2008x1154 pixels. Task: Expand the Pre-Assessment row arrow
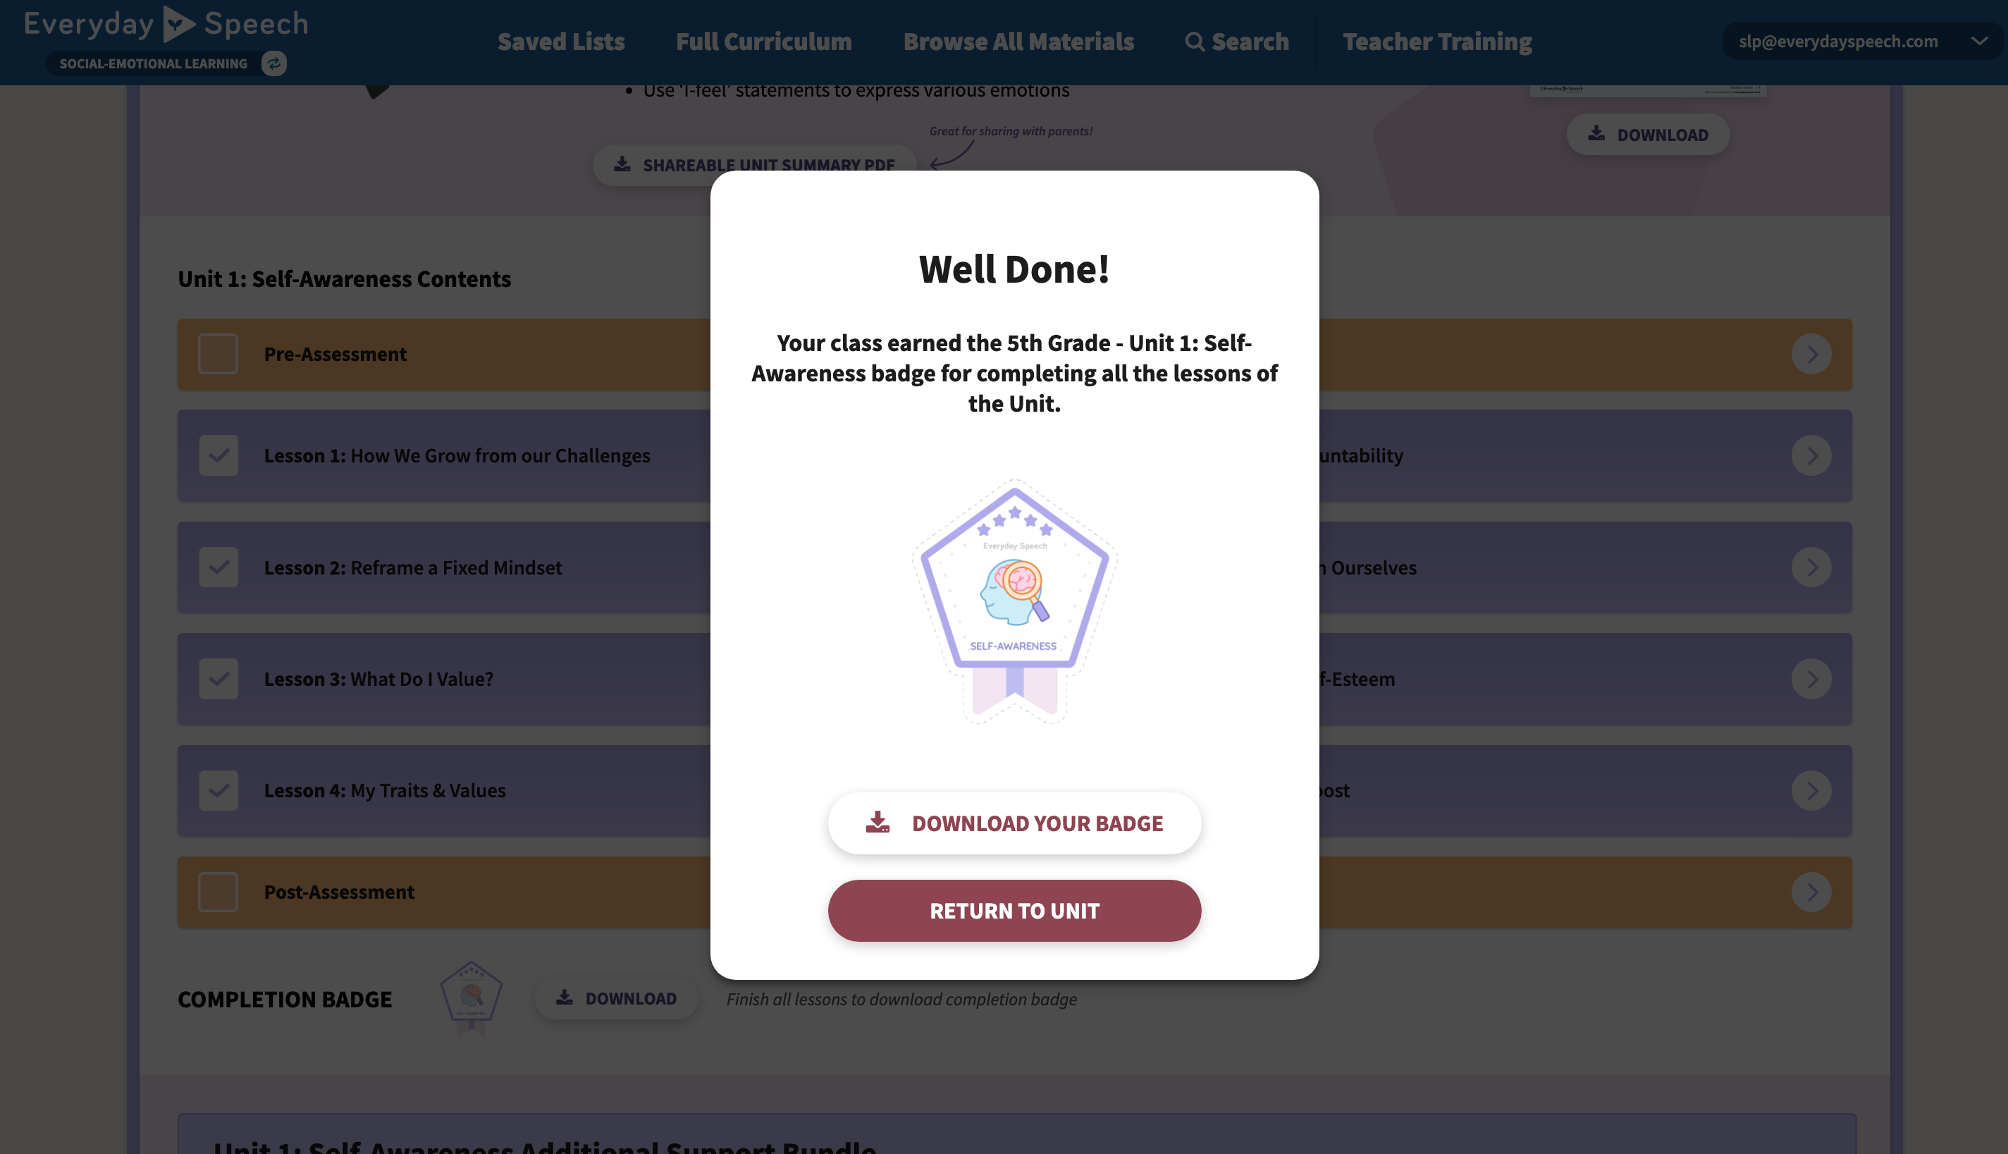click(x=1811, y=353)
